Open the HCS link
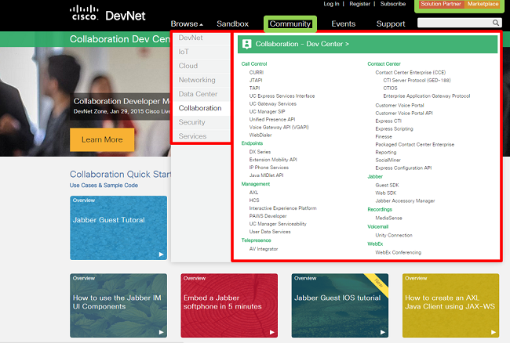This screenshot has height=343, width=510. coord(254,200)
